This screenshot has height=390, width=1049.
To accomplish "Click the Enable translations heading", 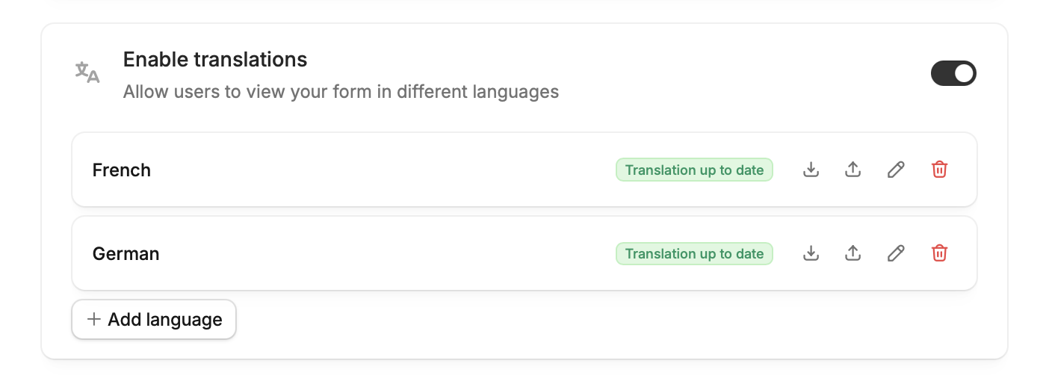I will click(x=215, y=59).
